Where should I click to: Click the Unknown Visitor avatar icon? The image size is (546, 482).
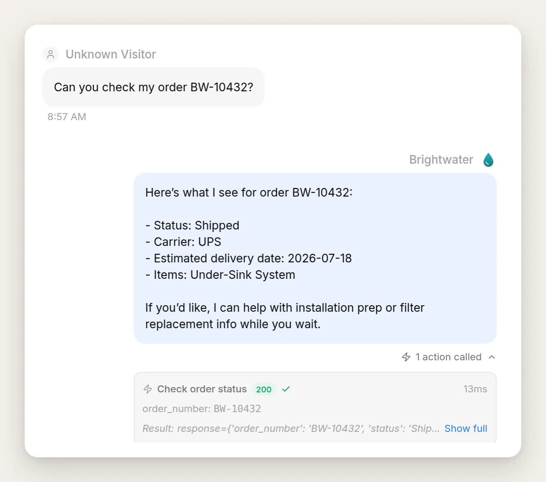point(51,54)
